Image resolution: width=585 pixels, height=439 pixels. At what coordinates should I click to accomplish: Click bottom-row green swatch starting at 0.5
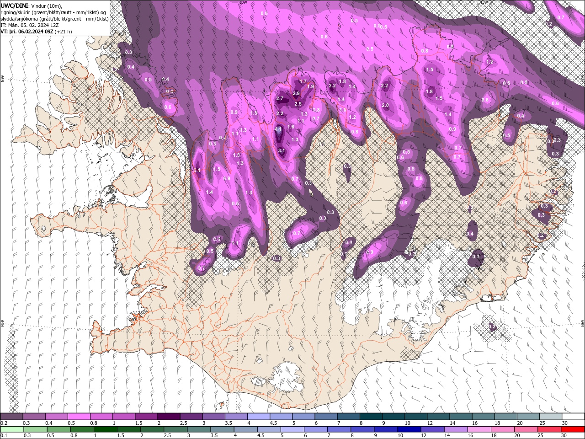59,429
